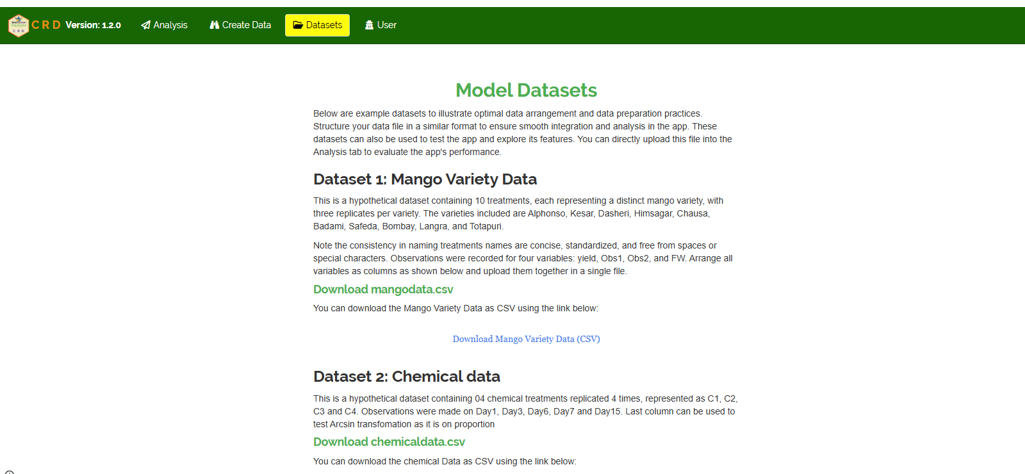Click the orange 'C R D' brand text
Image resolution: width=1025 pixels, height=474 pixels.
(46, 25)
